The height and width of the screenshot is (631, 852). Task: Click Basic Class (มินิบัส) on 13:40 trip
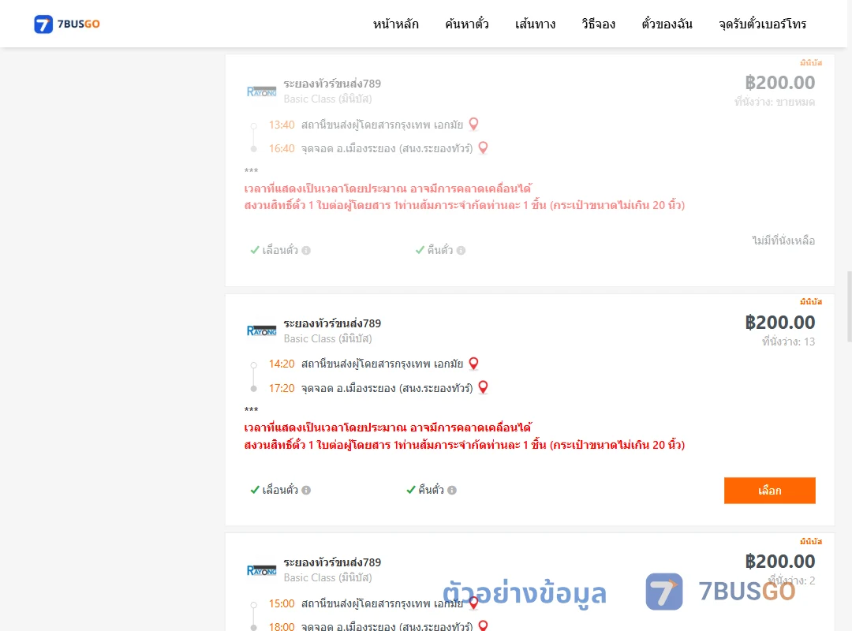point(327,99)
